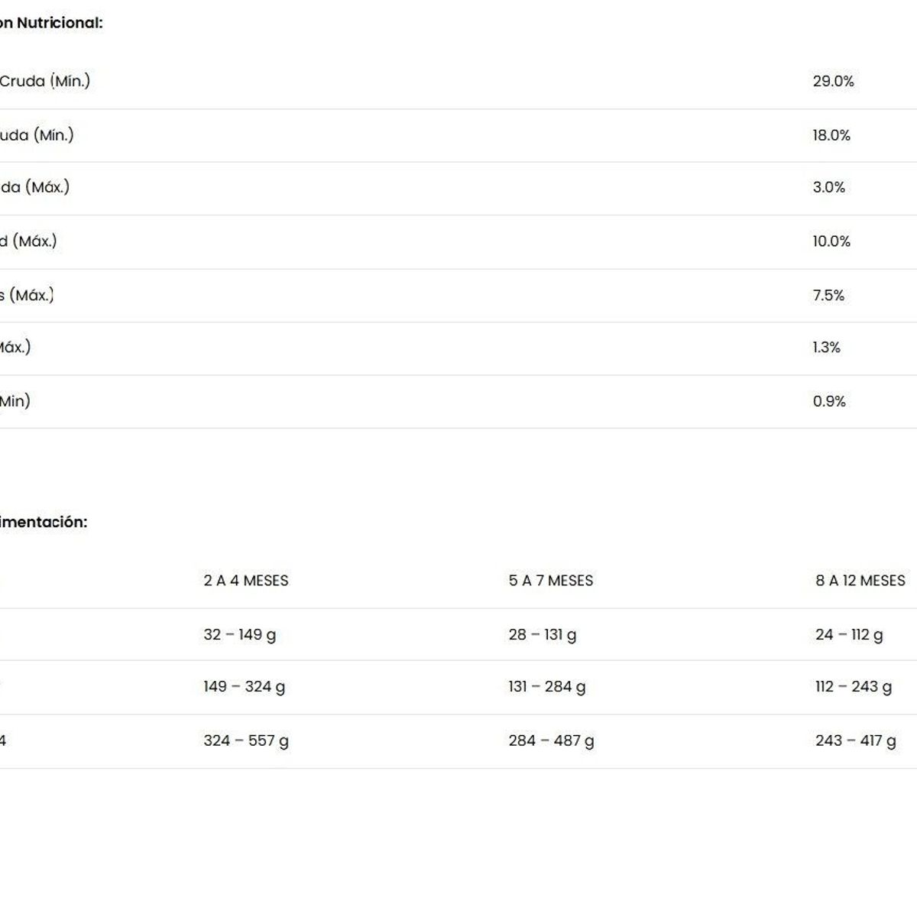Select the "28 – 131 g" feeding cell
Screen dimensions: 917x917
tap(543, 635)
